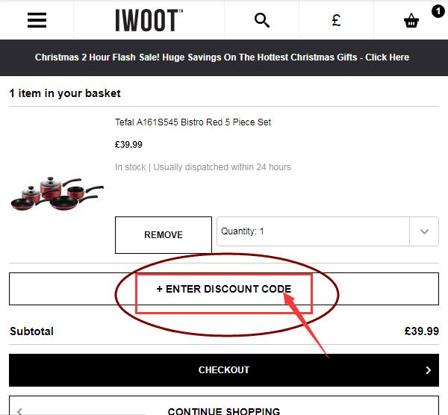Click the item price under product title
Viewport: 448px width, 415px height.
coord(128,145)
